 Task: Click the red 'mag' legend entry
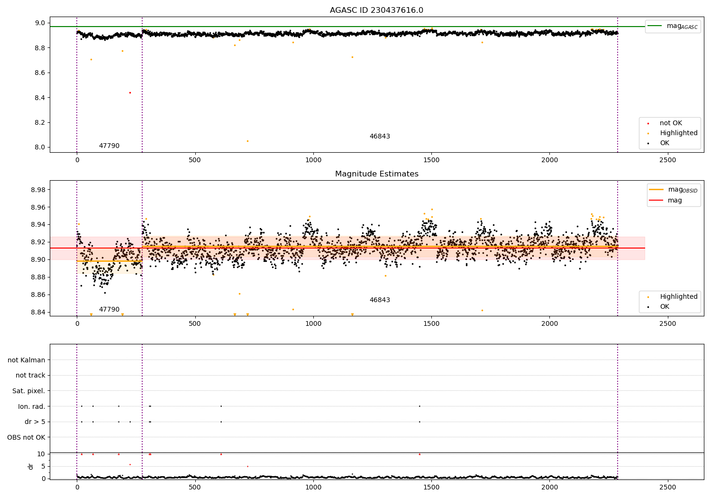pyautogui.click(x=665, y=201)
